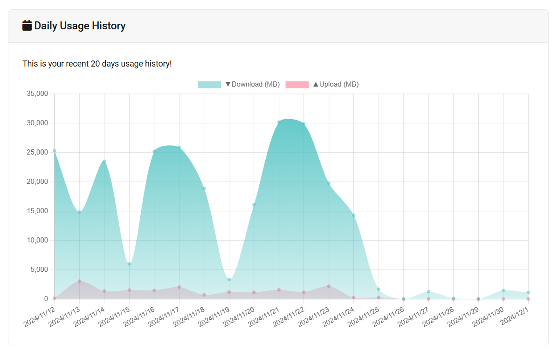This screenshot has width=558, height=350.
Task: Click the download point on 2024/11/24
Action: click(354, 215)
